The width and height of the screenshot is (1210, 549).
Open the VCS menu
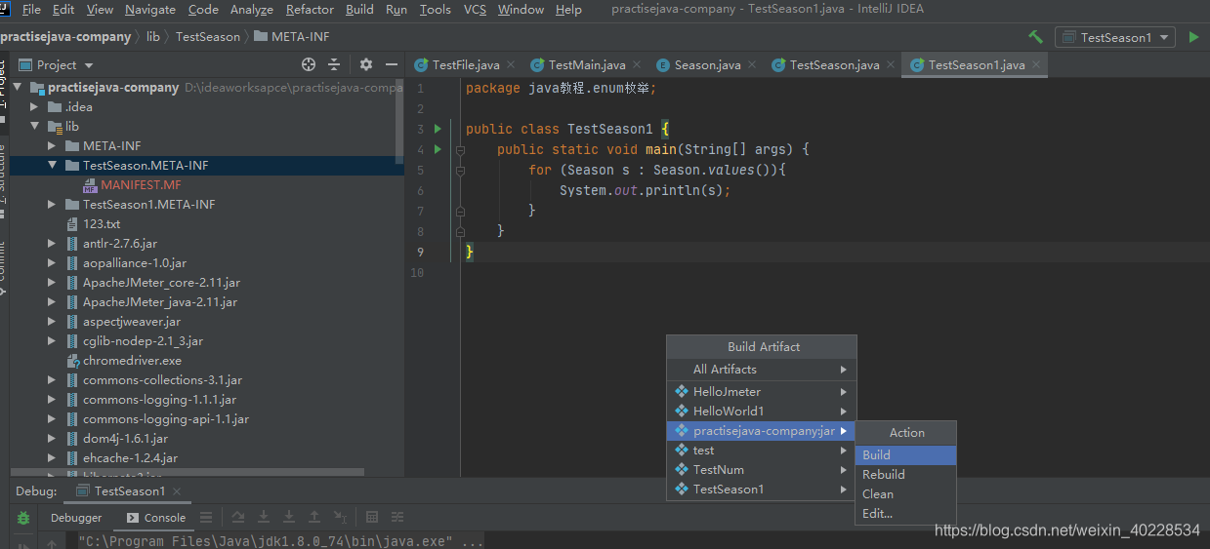tap(475, 10)
